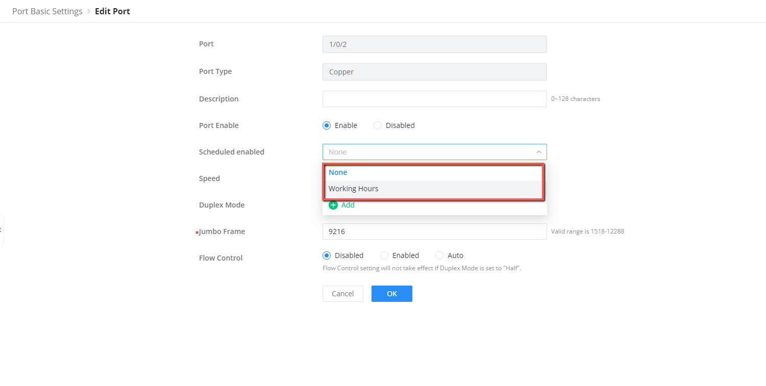Expand the left sidebar collapse handle
766x386 pixels.
click(2, 230)
